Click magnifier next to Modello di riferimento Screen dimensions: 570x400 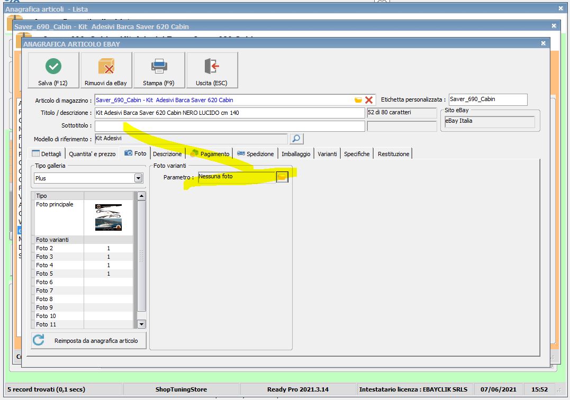[296, 139]
